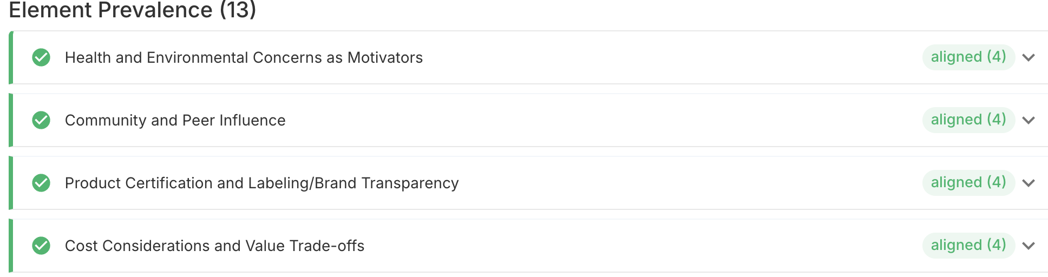Viewport: 1048px width, 277px height.
Task: Click aligned (4) badge for Product Certification row
Action: click(968, 182)
